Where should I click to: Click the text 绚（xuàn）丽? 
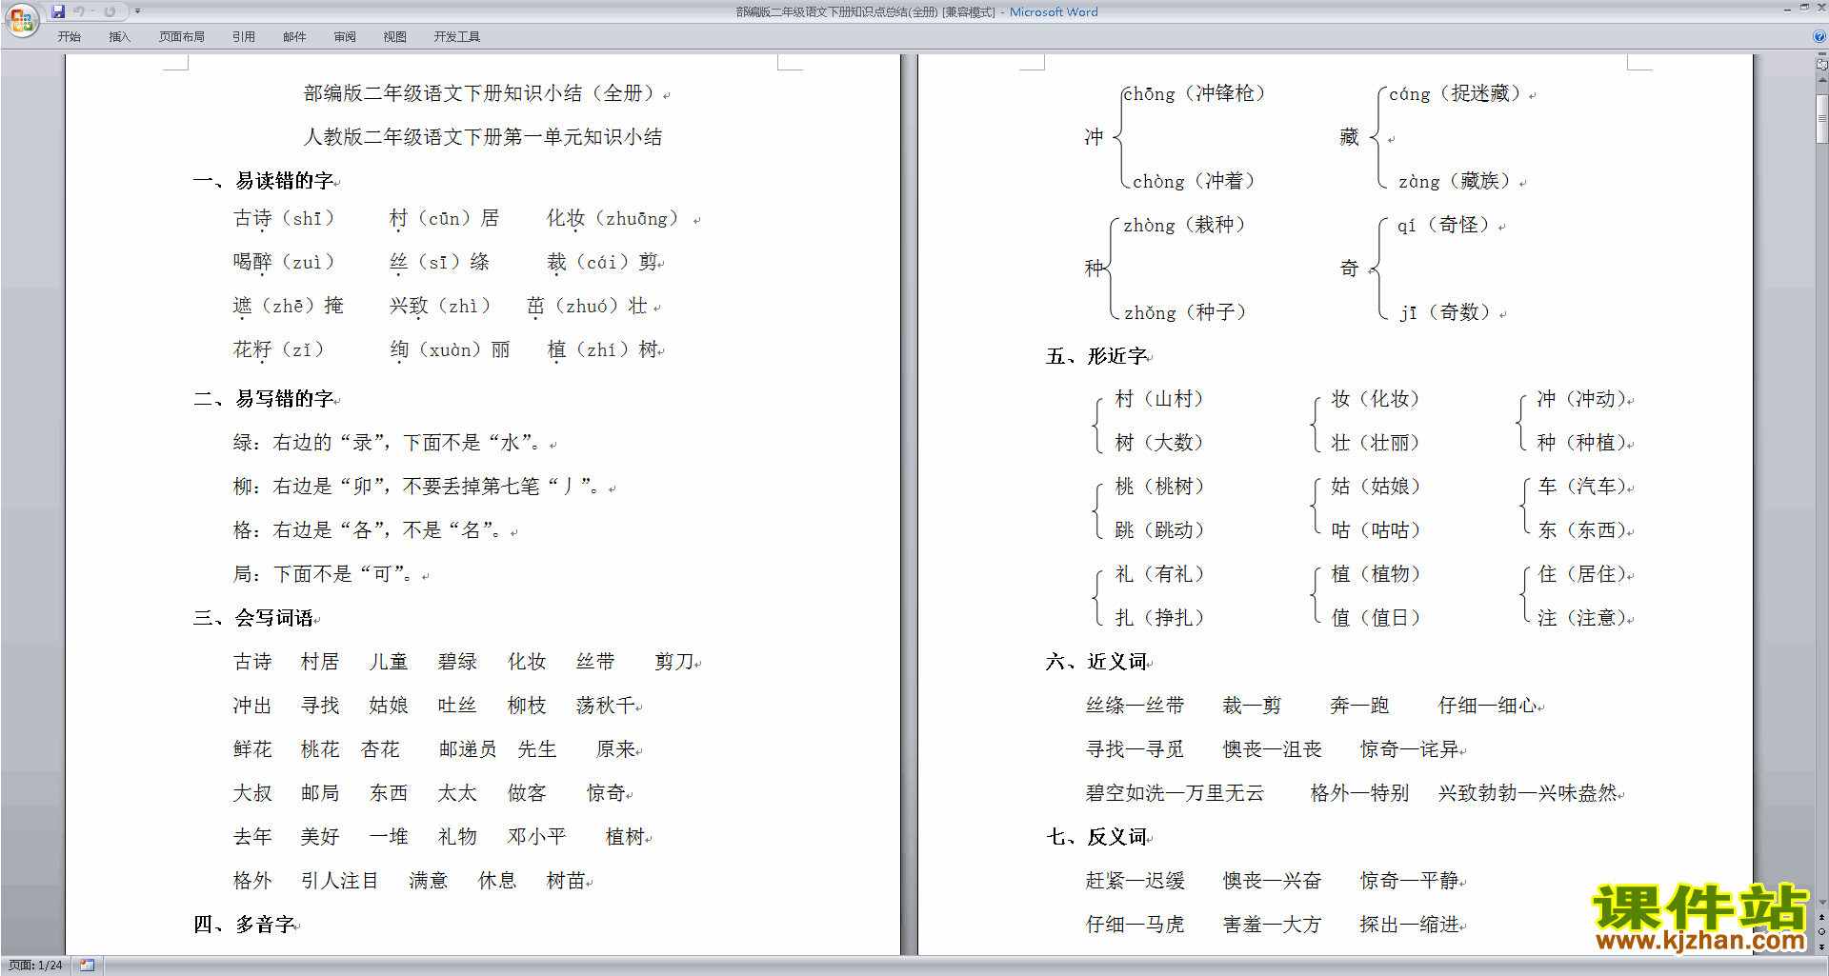451,350
